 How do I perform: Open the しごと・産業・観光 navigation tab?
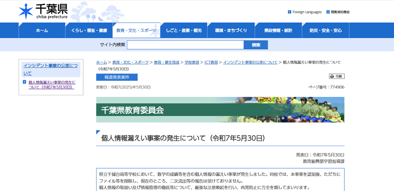(184, 30)
